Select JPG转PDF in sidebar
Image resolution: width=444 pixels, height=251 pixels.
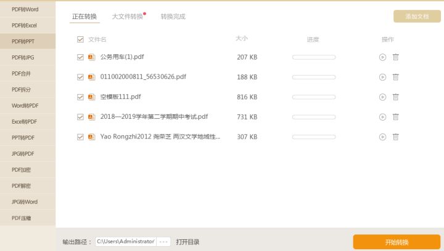pos(28,154)
